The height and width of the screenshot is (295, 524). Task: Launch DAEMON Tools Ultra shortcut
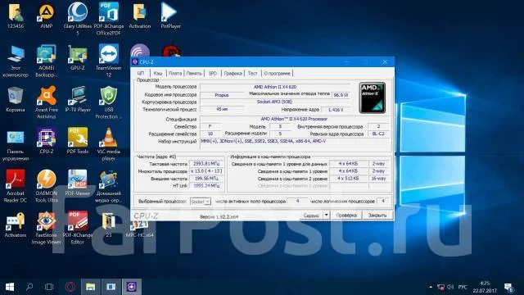coord(47,186)
